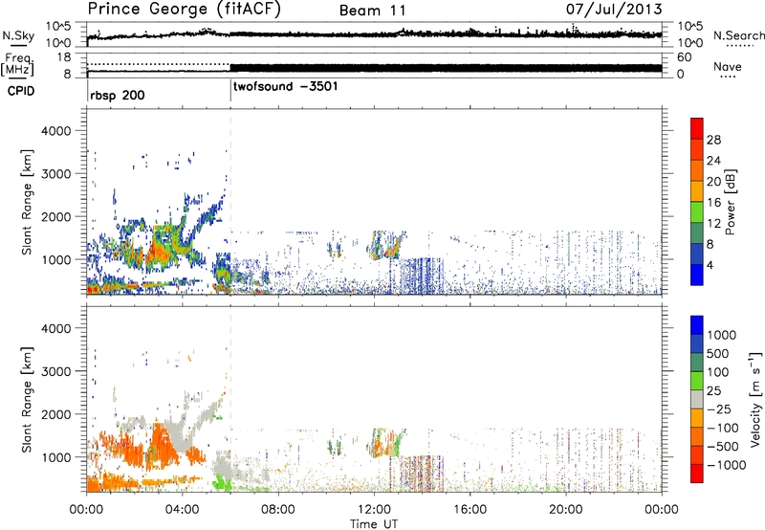Click the 'rbsp 200' program label
Viewport: 765px width, 530px height.
(x=117, y=95)
